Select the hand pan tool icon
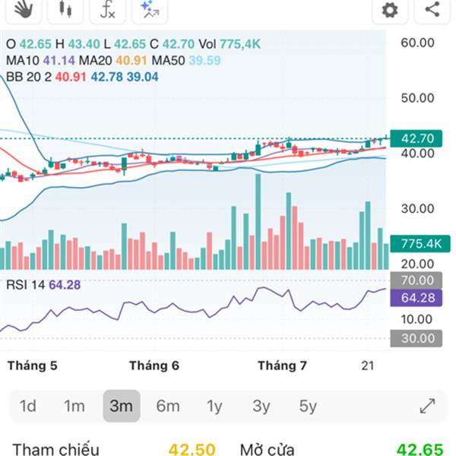This screenshot has height=456, width=456. coord(24,9)
